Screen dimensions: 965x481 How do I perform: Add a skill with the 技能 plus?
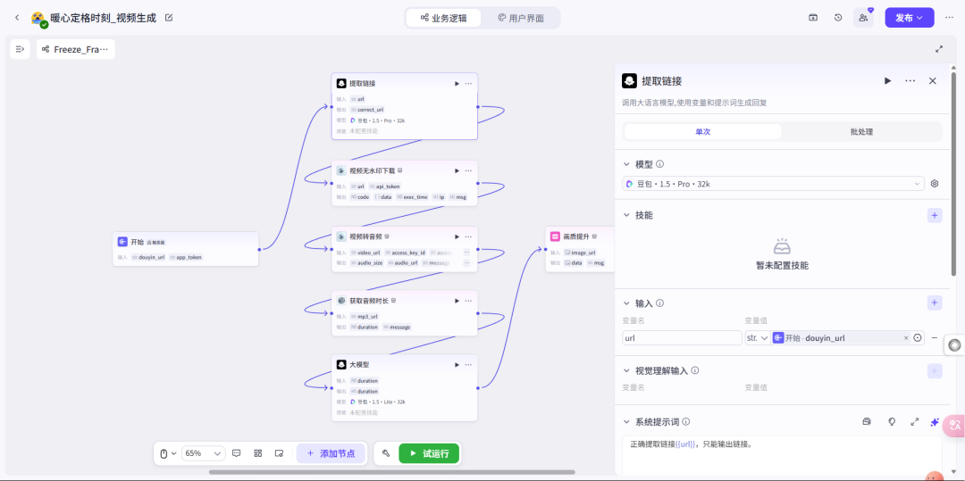point(935,216)
